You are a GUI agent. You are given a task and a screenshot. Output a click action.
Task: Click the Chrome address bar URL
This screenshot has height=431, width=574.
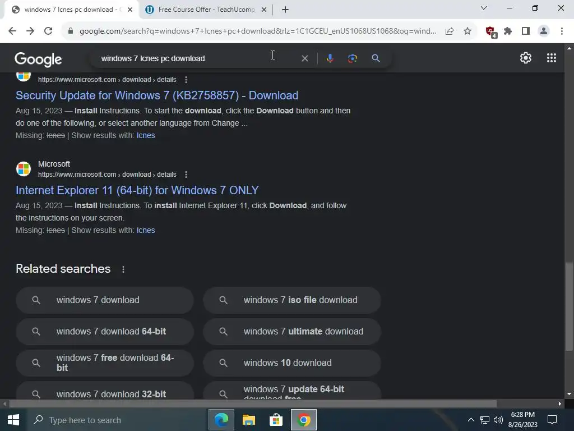258,31
